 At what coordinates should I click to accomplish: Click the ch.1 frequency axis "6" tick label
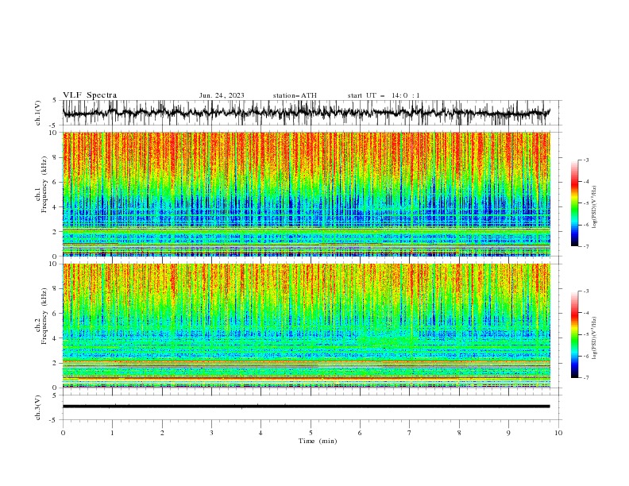(56, 182)
